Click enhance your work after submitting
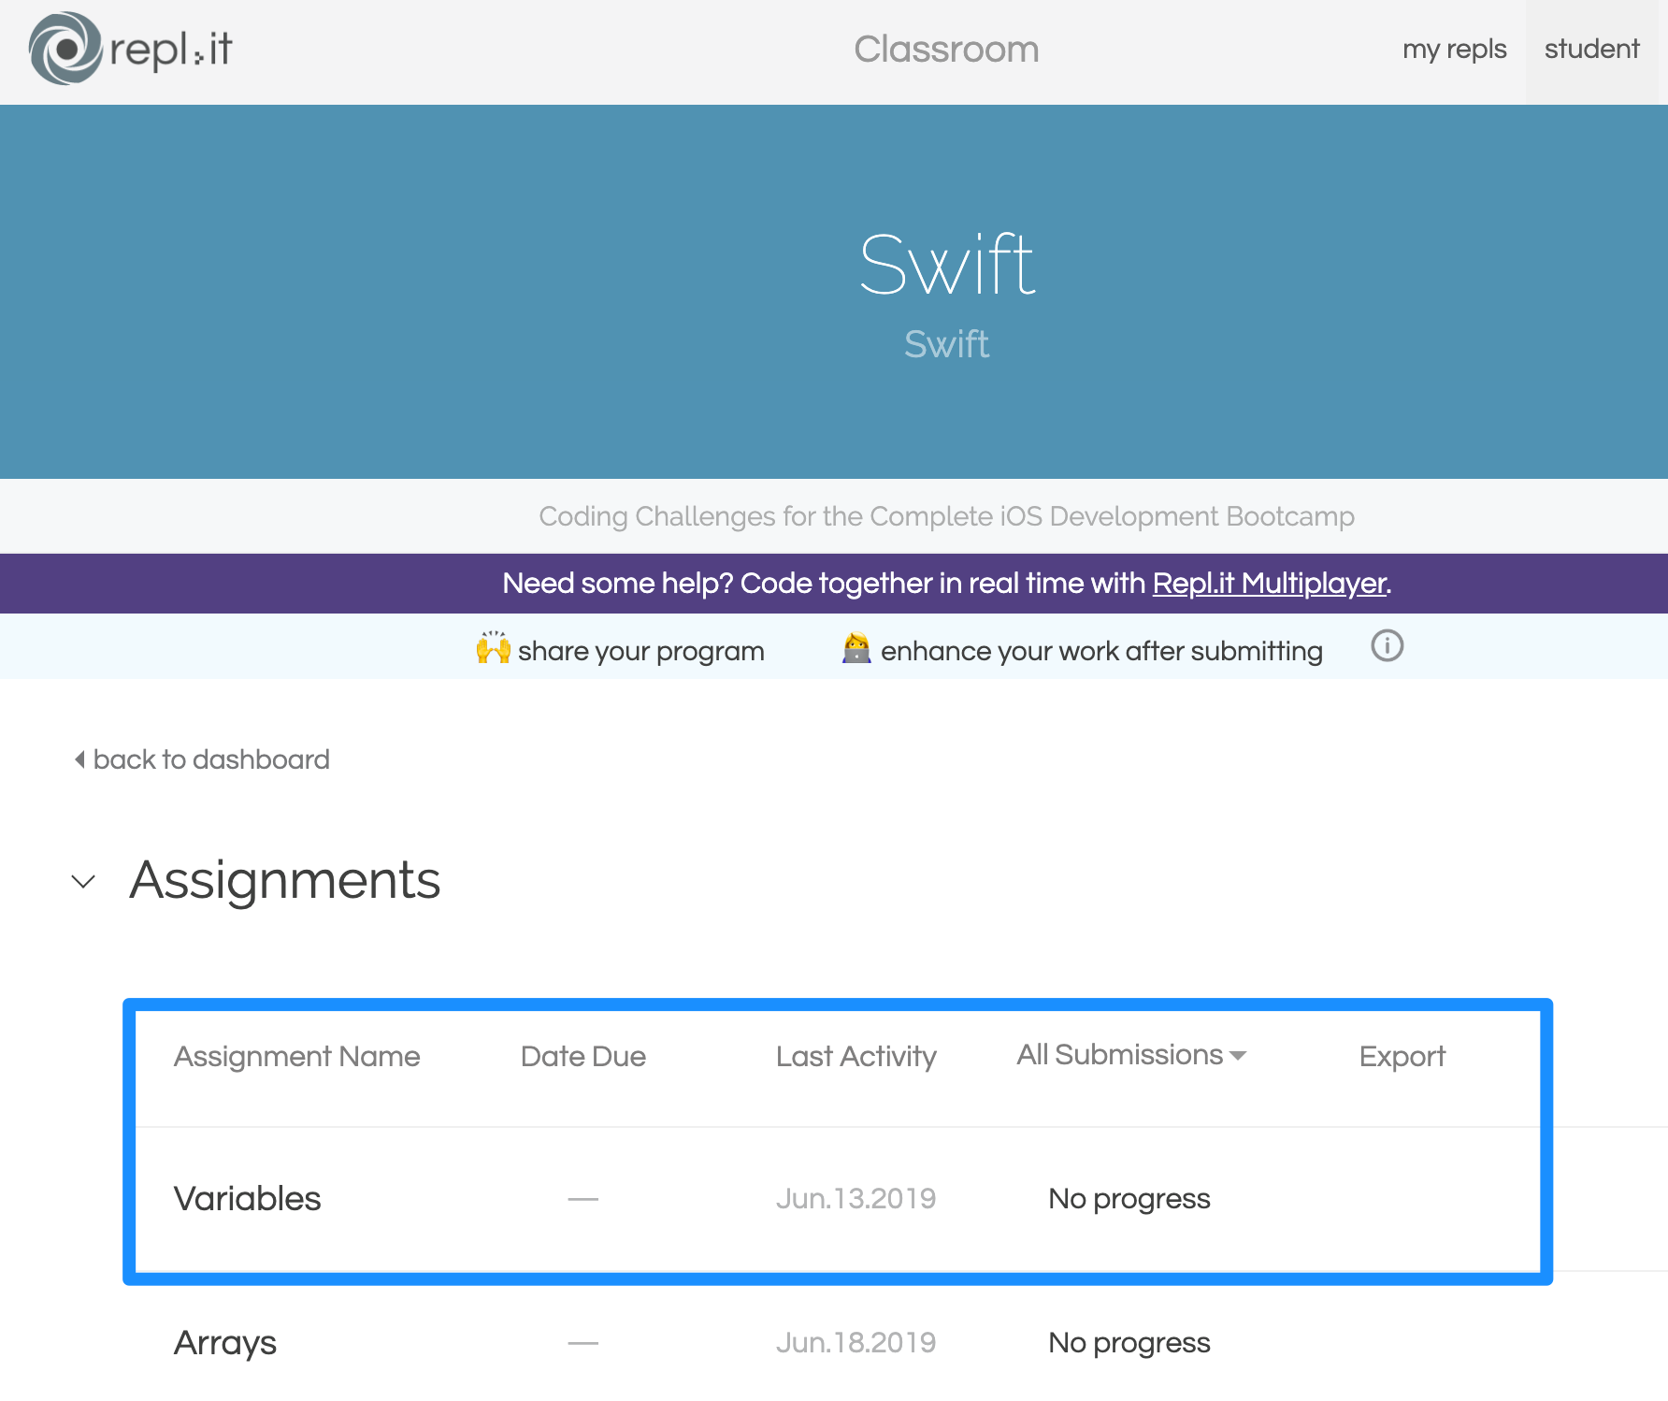Viewport: 1668px width, 1401px height. (1101, 651)
